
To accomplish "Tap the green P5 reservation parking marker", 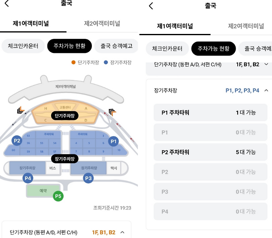I will pyautogui.click(x=58, y=195).
